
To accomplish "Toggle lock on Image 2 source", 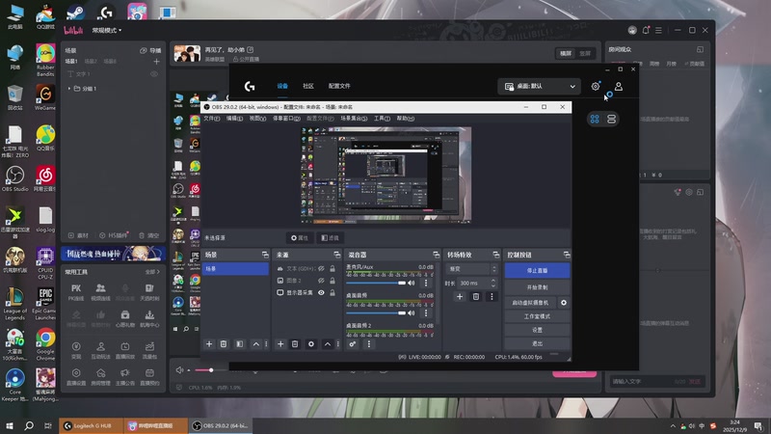I will [332, 281].
